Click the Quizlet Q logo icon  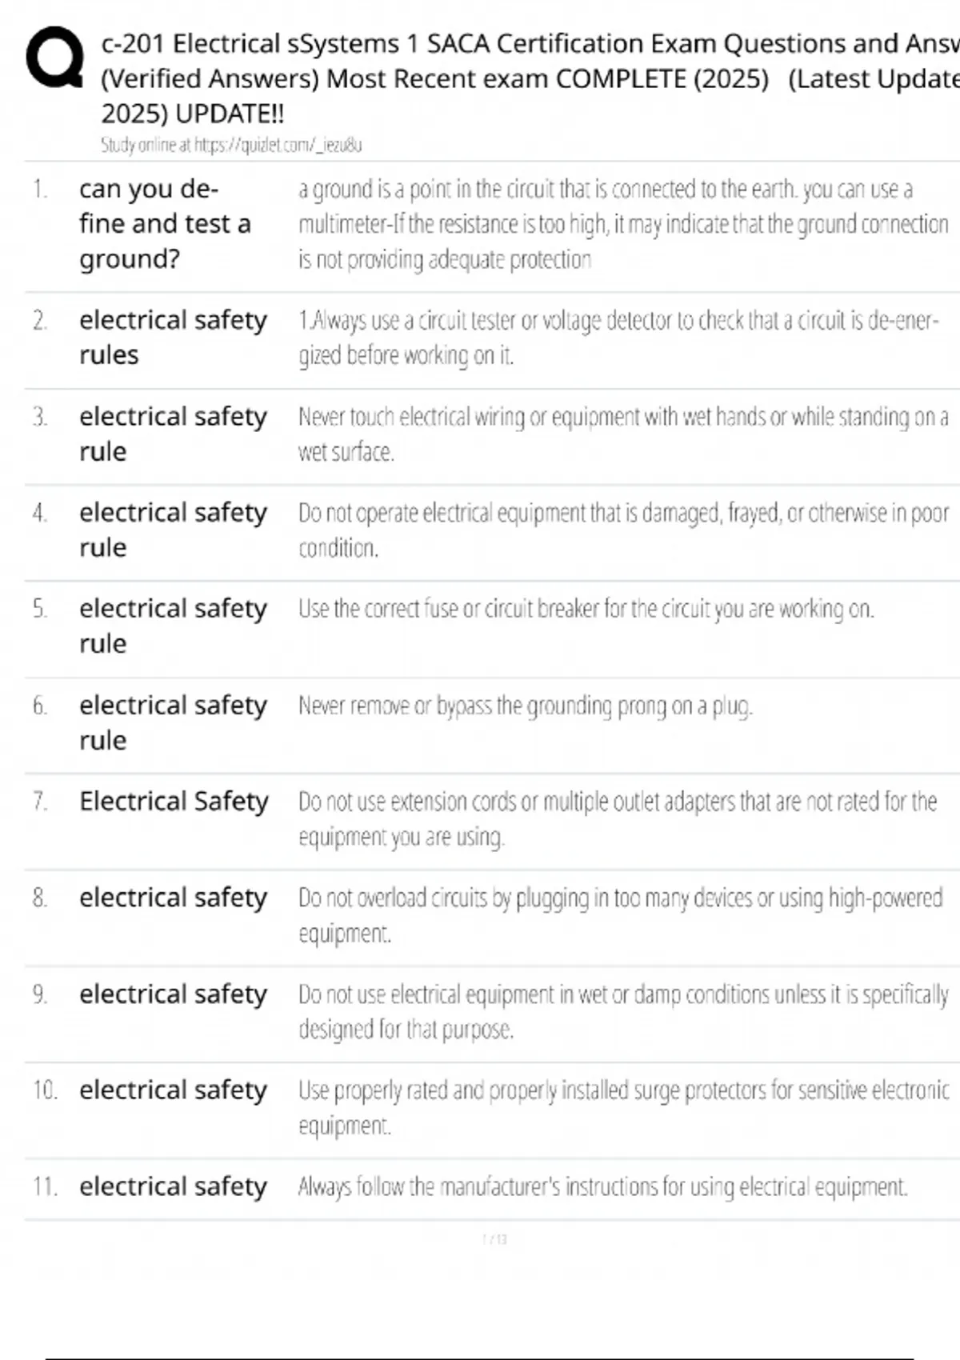click(x=54, y=58)
